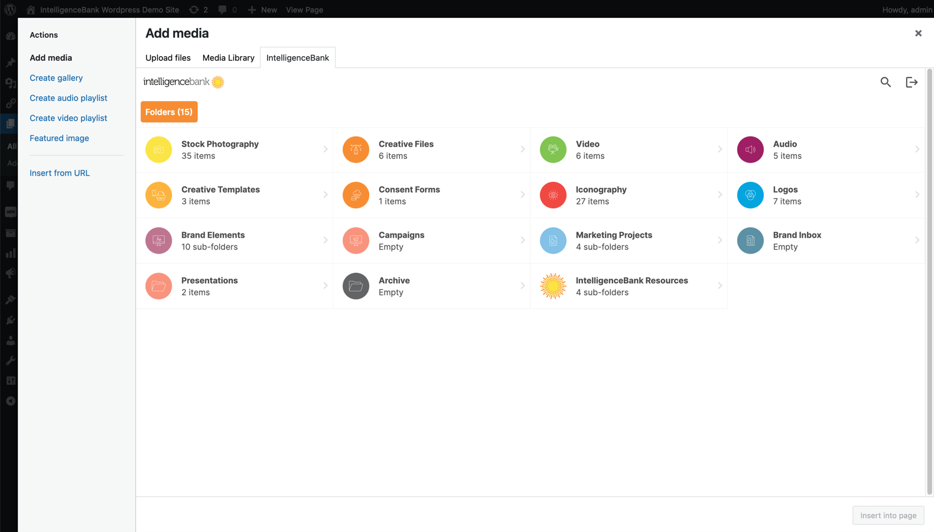This screenshot has width=934, height=532.
Task: Open the Create gallery link
Action: [x=56, y=78]
